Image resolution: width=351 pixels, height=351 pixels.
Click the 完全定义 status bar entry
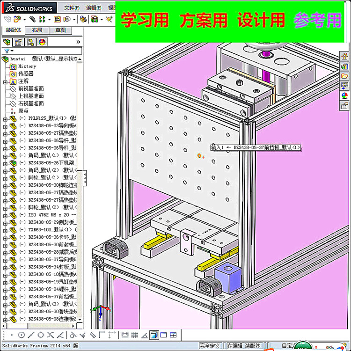[x=210, y=346]
